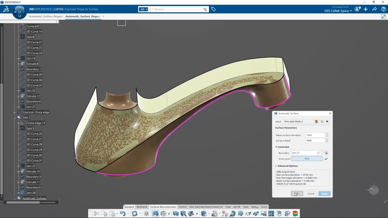Click the Undo arrow icon
The width and height of the screenshot is (388, 218).
122,214
